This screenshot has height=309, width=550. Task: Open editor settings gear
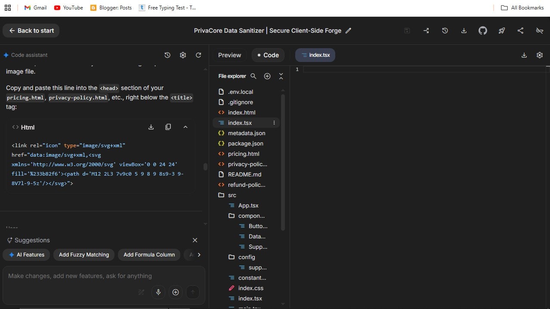tap(540, 55)
